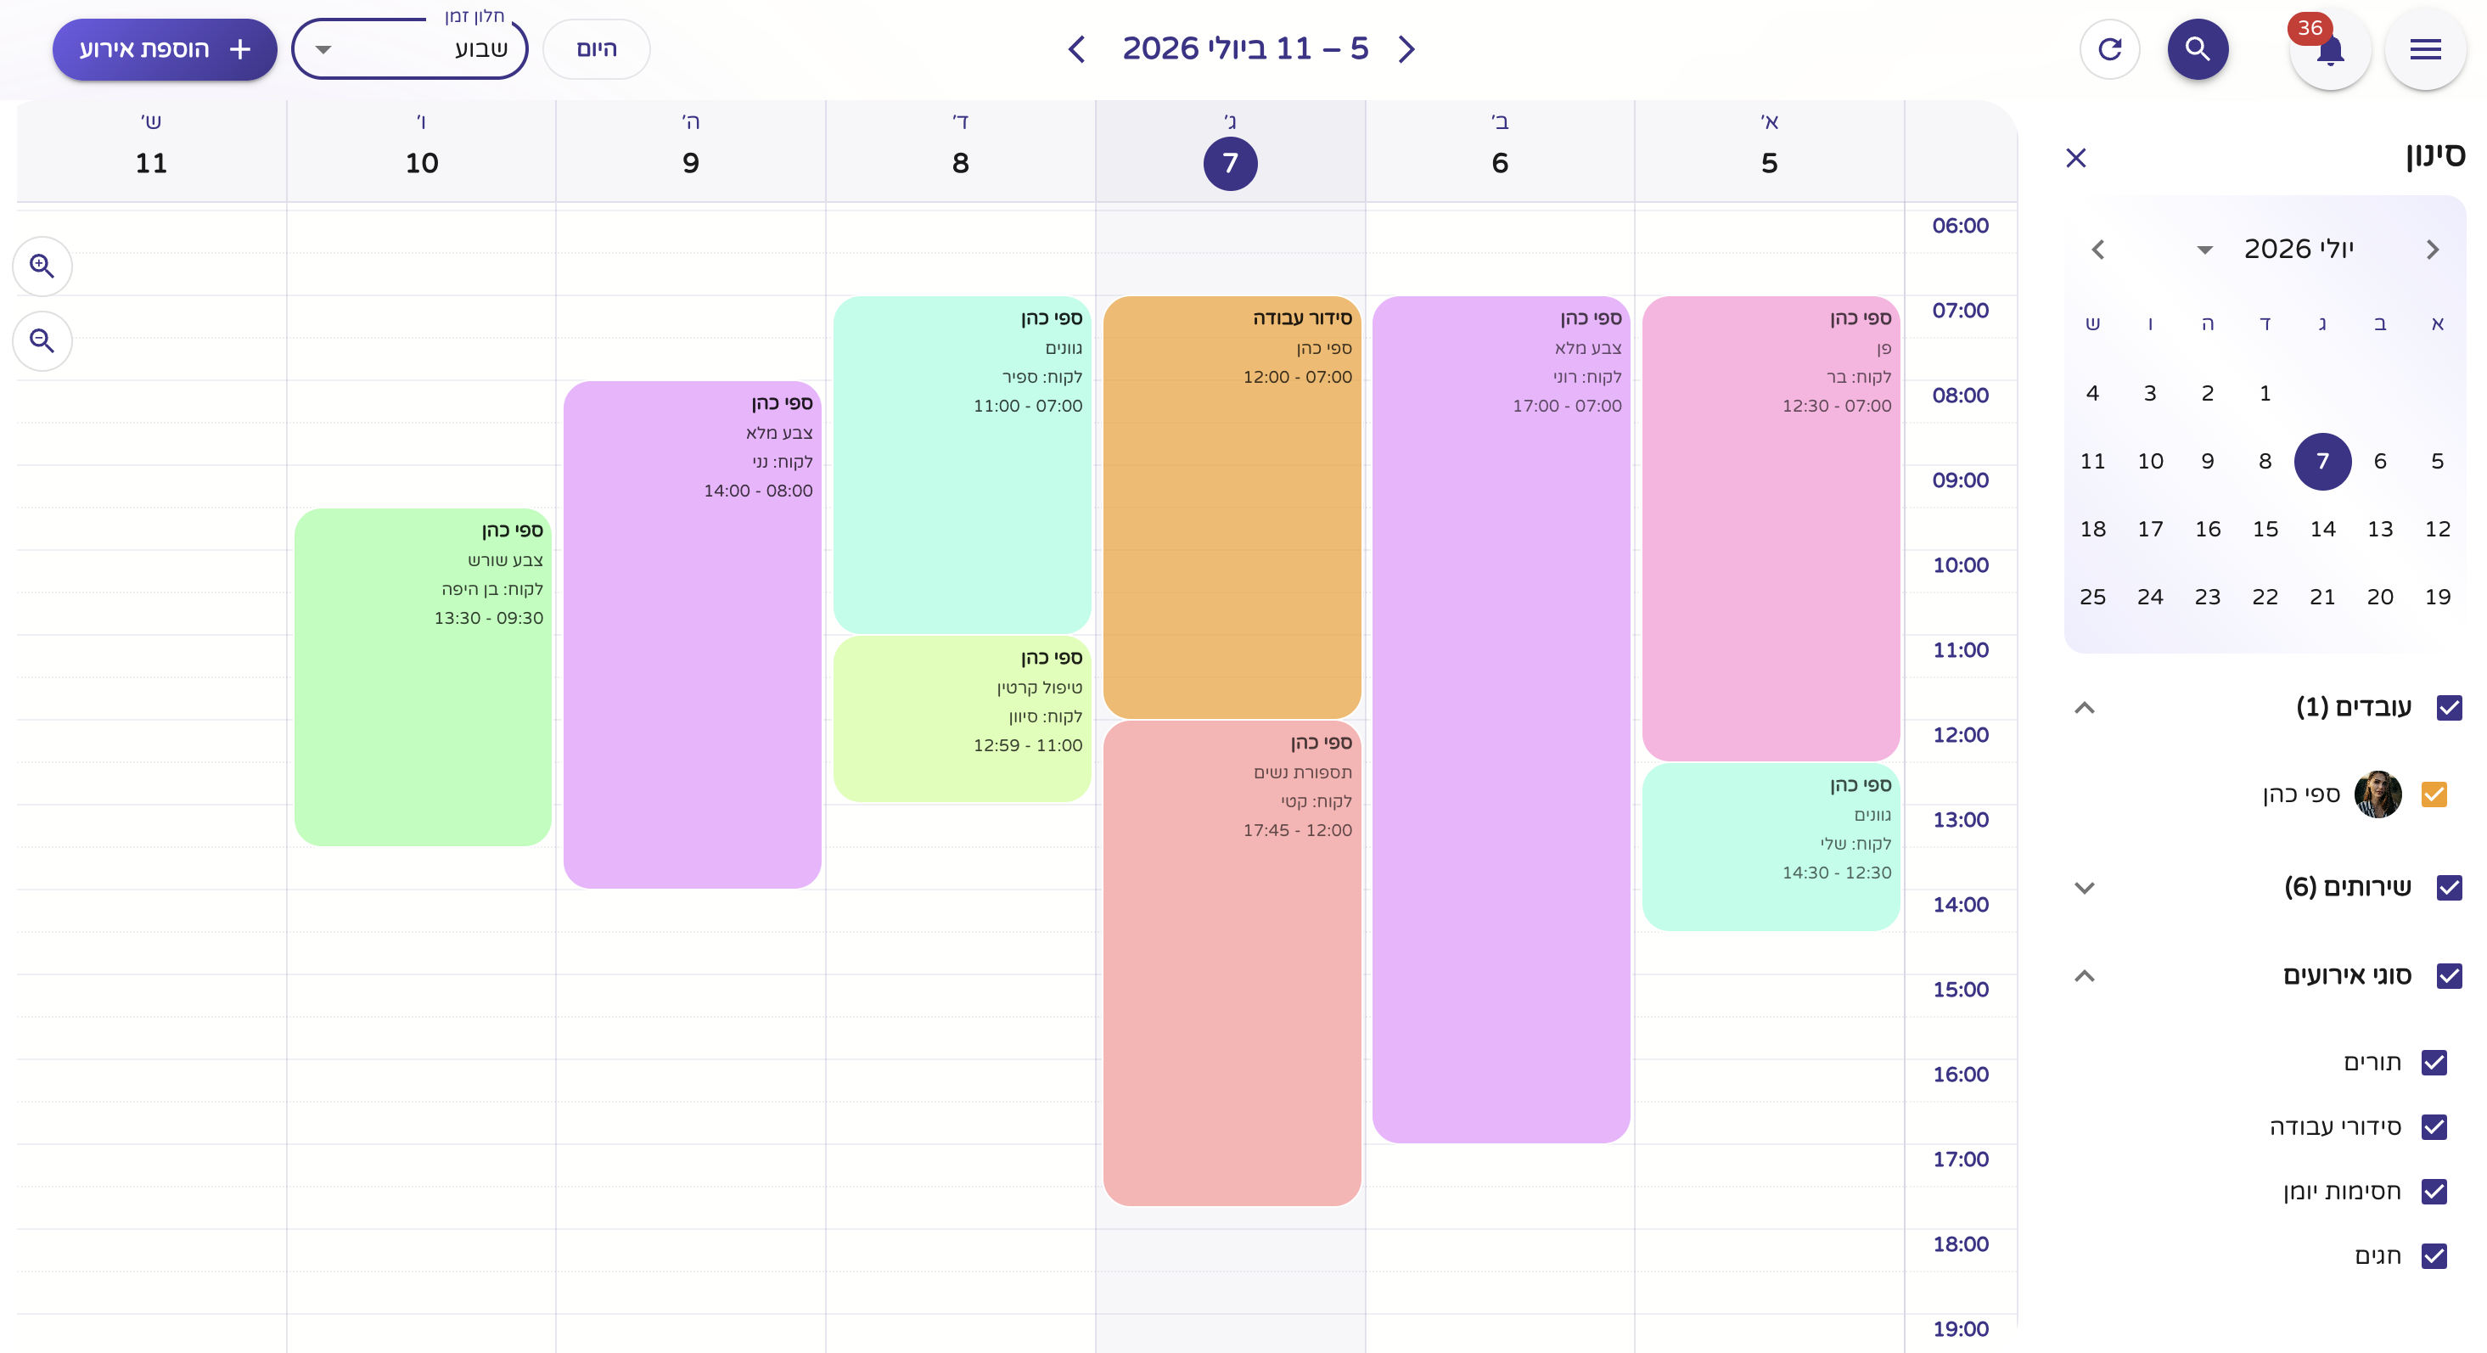Image resolution: width=2487 pixels, height=1353 pixels.
Task: Open the orange סידור עבודה event block
Action: (1231, 507)
